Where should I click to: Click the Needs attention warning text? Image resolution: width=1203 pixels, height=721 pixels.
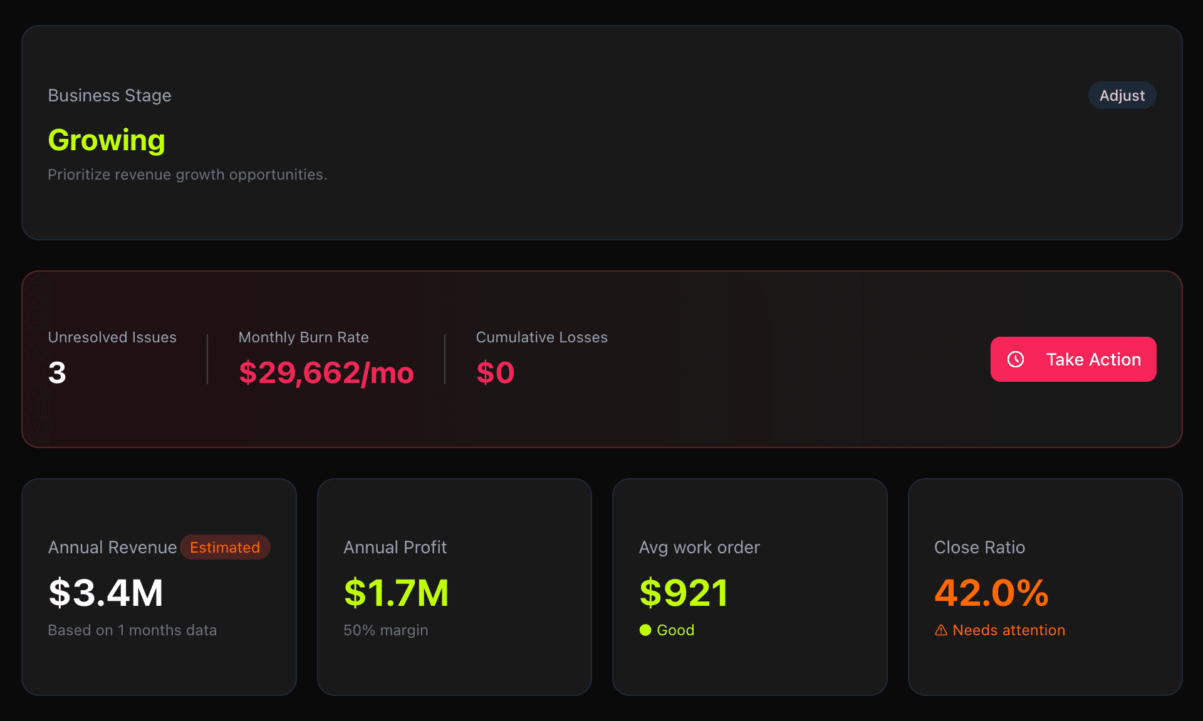pyautogui.click(x=1009, y=631)
